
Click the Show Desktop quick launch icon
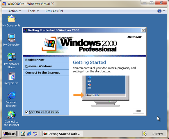pyautogui.click(x=23, y=134)
